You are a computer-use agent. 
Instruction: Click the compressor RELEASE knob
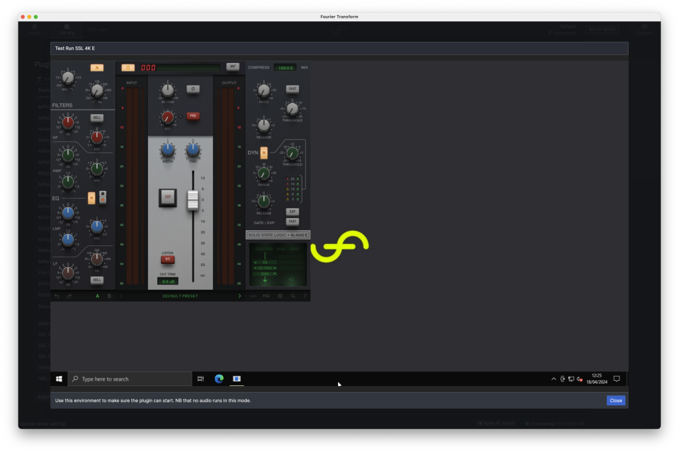264,125
